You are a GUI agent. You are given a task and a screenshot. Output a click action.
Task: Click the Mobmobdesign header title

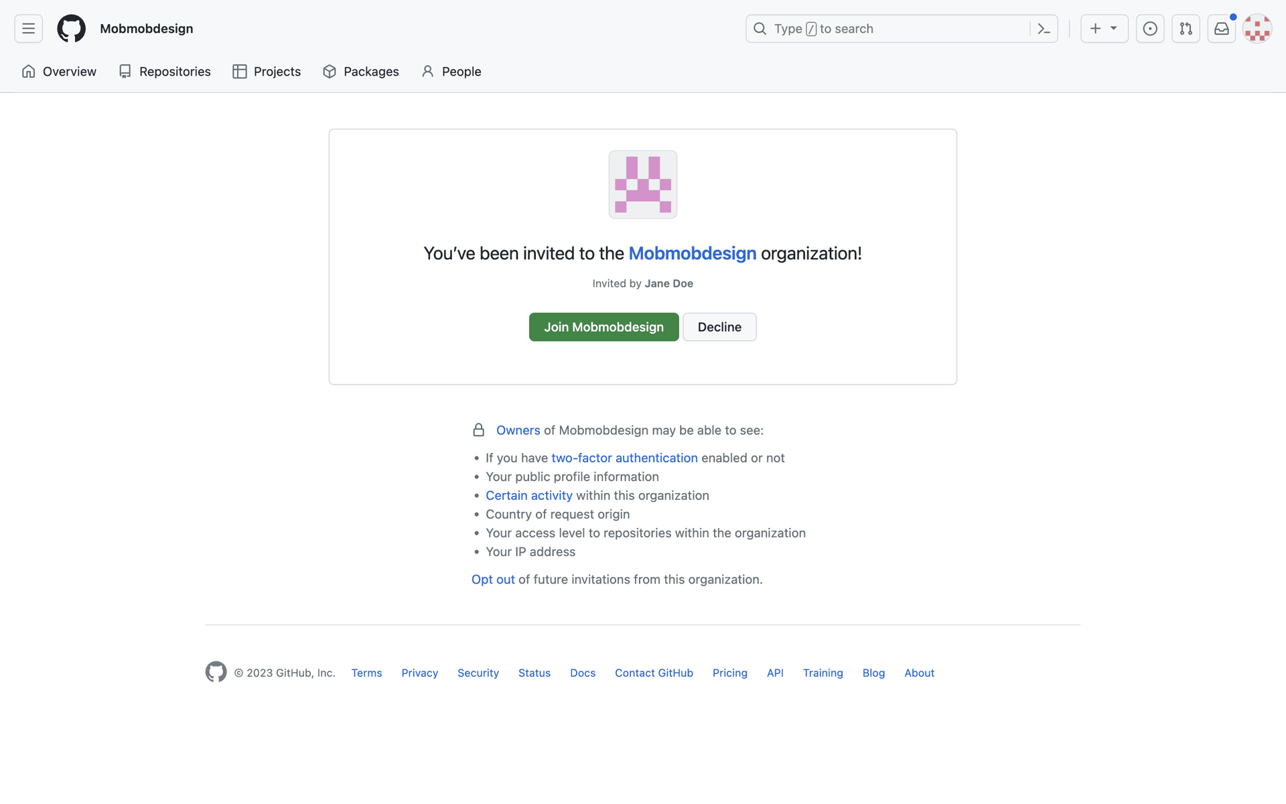[x=147, y=29]
